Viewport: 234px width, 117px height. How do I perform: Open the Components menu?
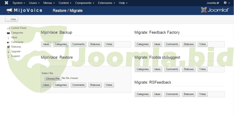tap(84, 3)
